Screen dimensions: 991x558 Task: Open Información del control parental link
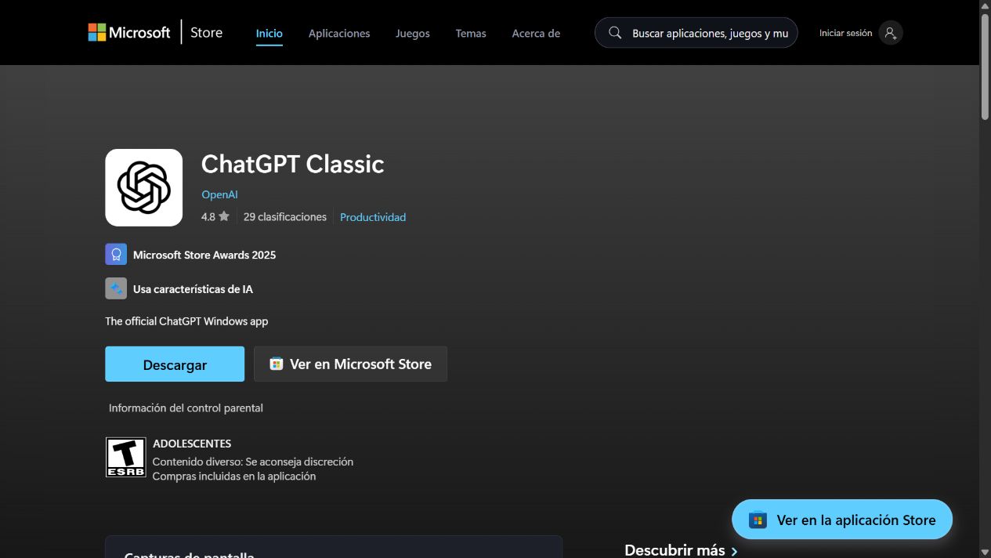[186, 408]
